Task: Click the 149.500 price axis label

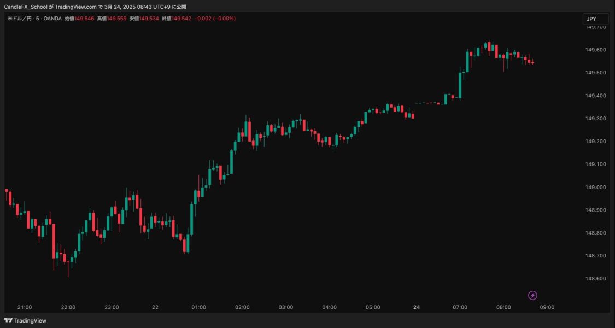Action: (x=595, y=73)
